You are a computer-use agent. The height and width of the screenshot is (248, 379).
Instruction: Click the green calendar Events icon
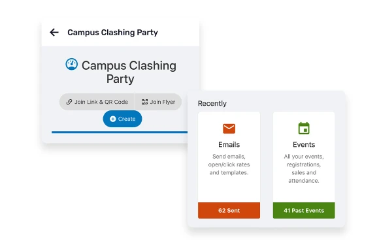tap(304, 128)
